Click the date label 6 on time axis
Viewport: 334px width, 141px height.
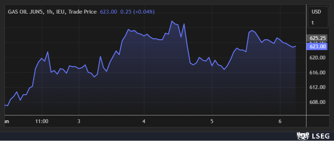pos(280,121)
